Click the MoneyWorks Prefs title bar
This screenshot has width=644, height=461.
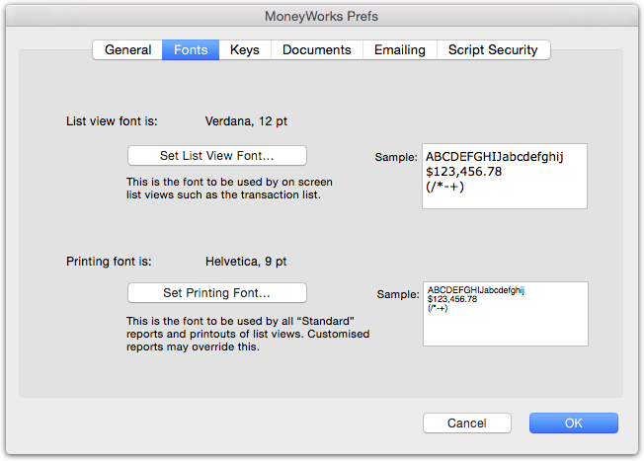pos(322,16)
